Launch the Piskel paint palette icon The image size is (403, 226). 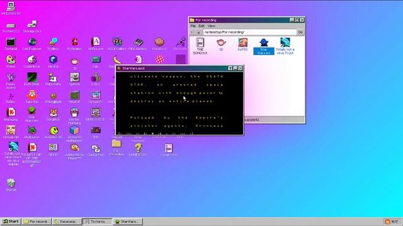tap(11, 62)
